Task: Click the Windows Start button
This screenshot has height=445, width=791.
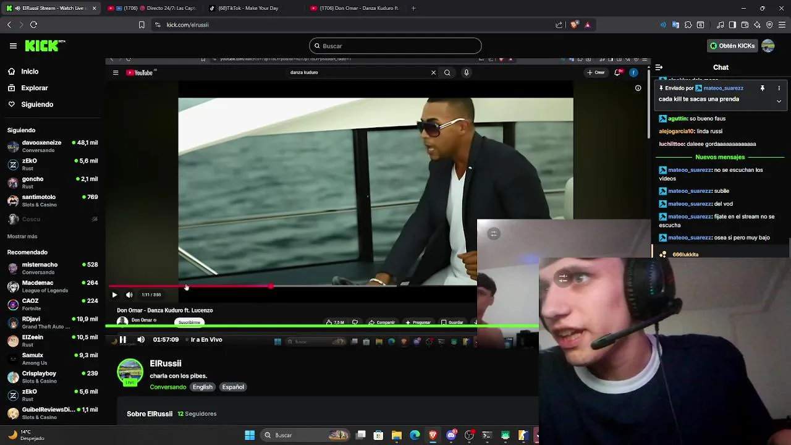Action: point(250,435)
